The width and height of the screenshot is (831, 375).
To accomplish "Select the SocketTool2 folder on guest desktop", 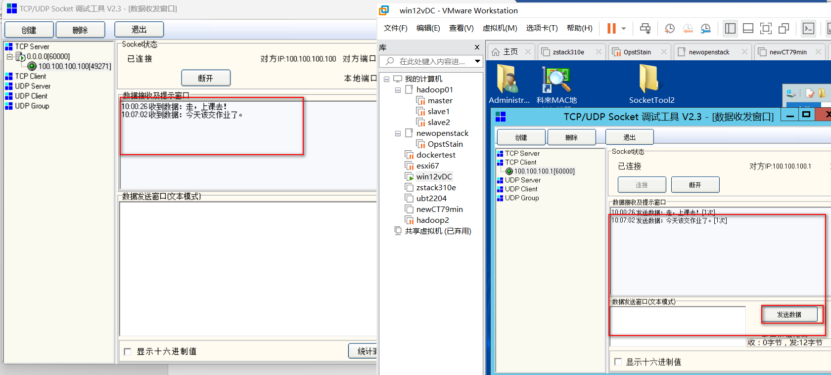I will pos(651,84).
